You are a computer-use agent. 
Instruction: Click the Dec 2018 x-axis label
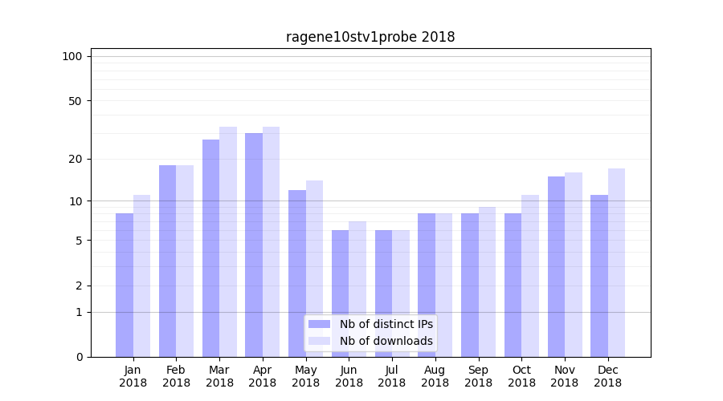point(607,376)
